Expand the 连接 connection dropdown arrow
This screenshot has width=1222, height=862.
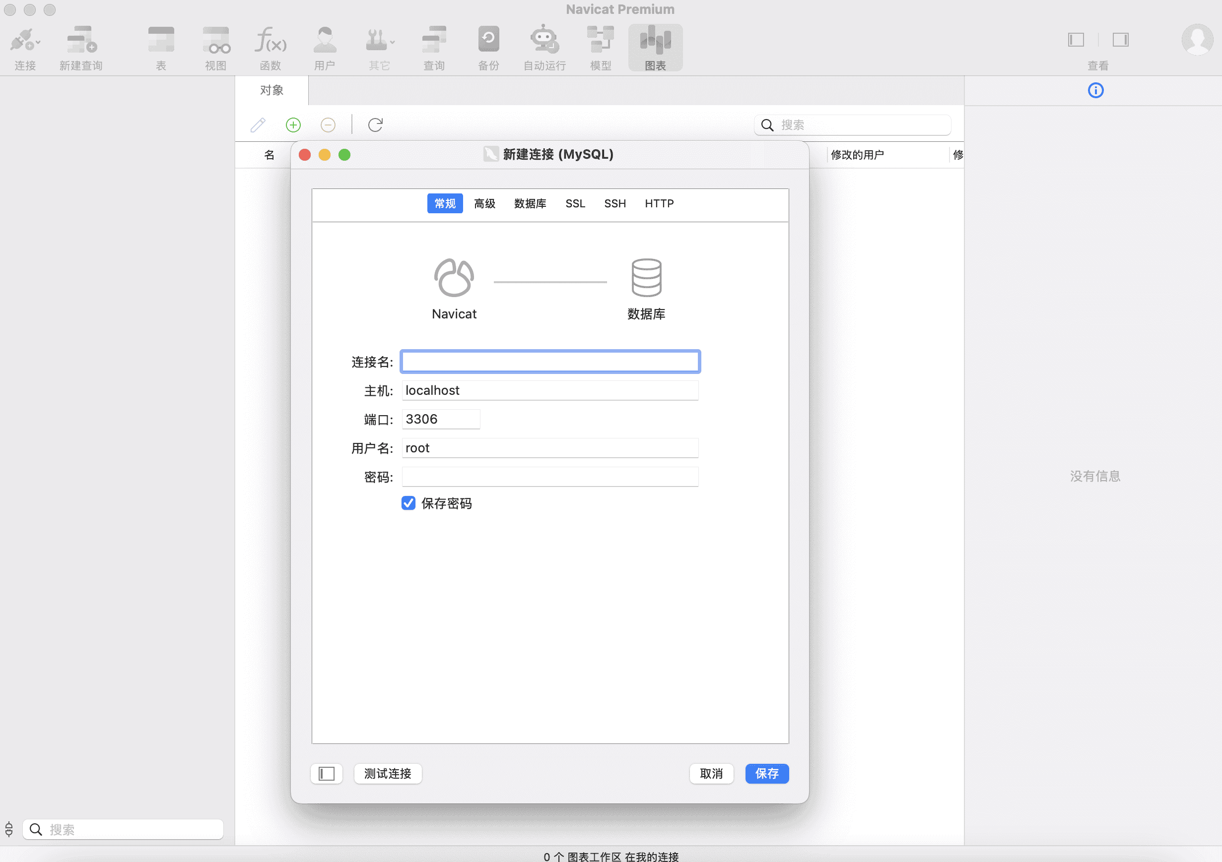click(x=38, y=43)
